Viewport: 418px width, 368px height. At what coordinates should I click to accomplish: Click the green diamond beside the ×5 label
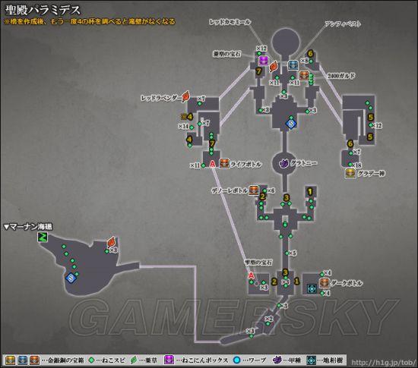click(x=287, y=253)
